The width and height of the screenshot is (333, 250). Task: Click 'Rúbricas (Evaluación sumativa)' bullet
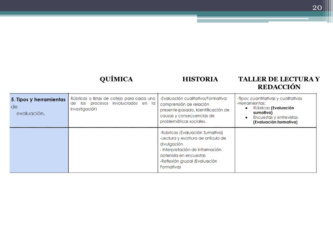[273, 110]
